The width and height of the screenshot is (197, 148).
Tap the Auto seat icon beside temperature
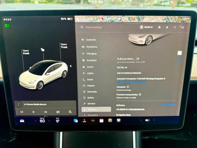(58, 120)
